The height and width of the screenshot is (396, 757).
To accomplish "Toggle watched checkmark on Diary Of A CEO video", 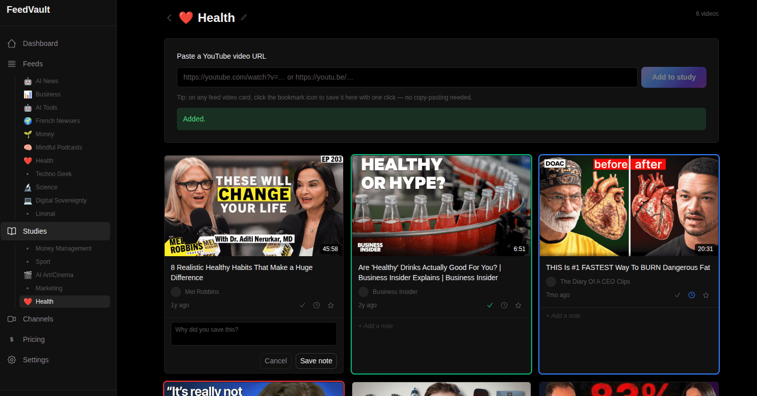I will click(677, 295).
